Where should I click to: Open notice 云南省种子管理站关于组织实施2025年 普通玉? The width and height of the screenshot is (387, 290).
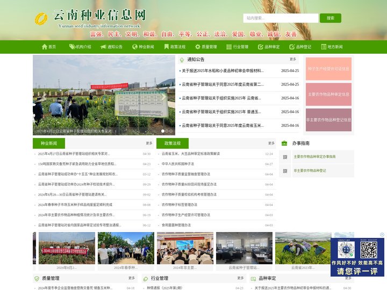221,112
